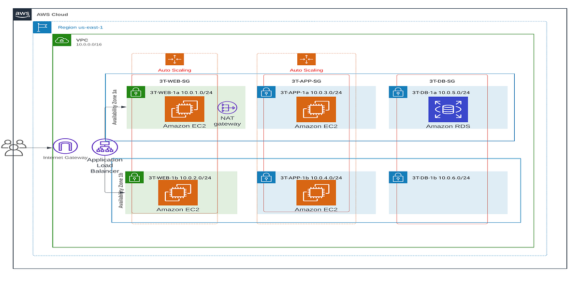Click the VPC cloud icon

click(62, 40)
